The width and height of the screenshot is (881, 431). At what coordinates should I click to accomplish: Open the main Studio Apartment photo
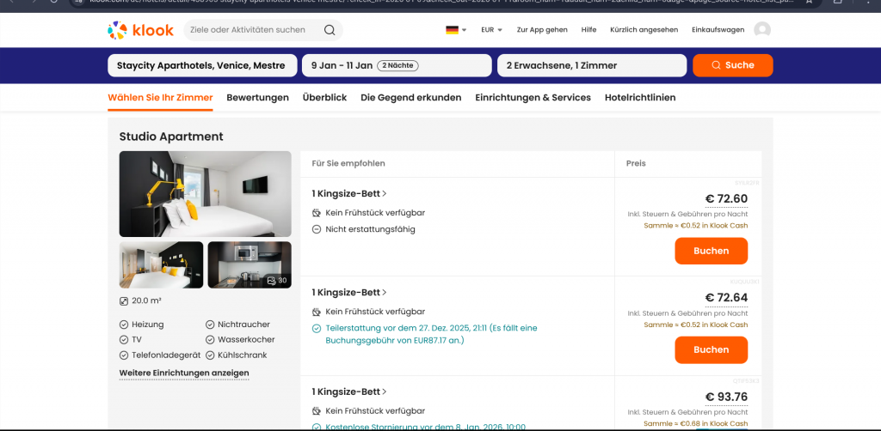click(x=205, y=194)
